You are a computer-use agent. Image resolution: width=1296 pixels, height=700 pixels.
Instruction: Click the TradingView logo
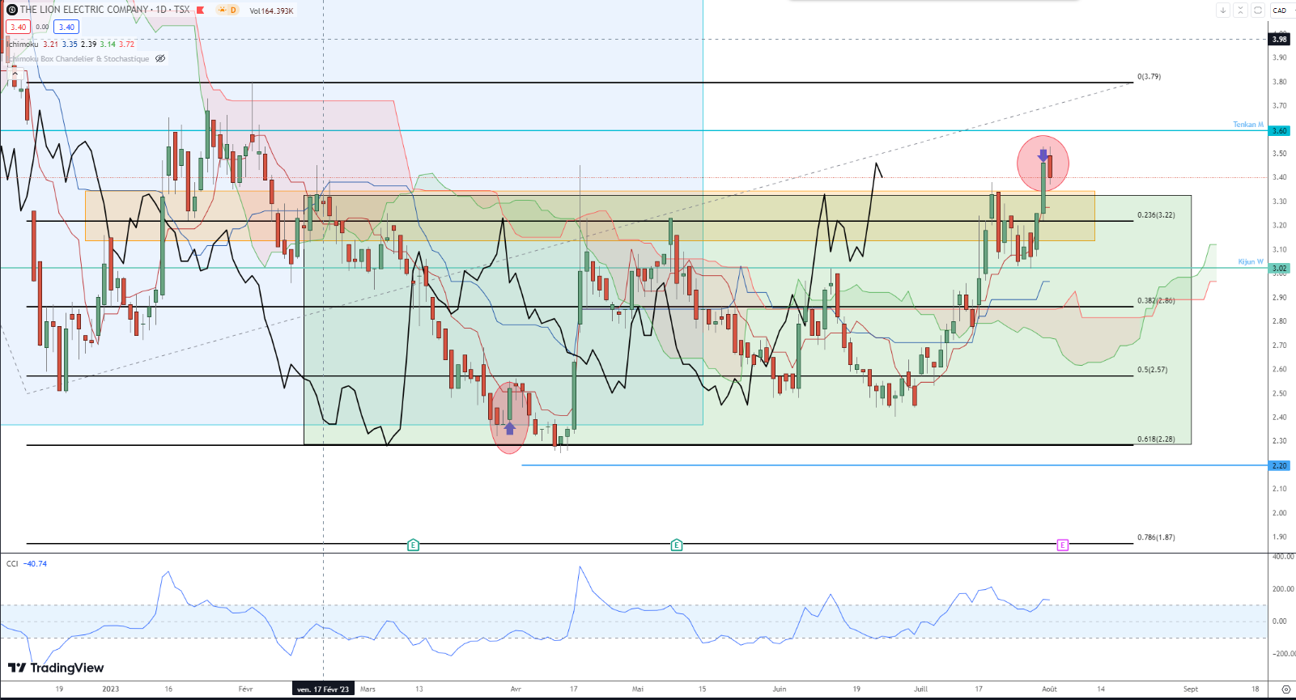coord(56,668)
